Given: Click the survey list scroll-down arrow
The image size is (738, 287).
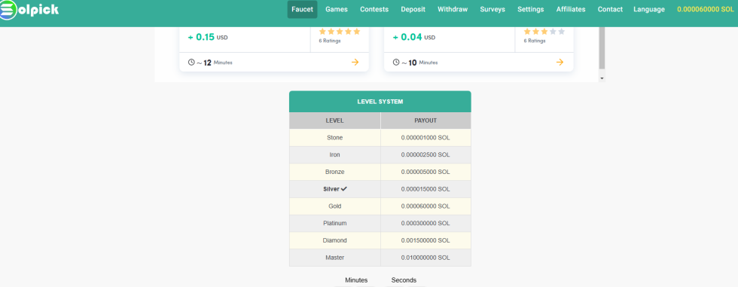Looking at the screenshot, I should click(x=602, y=78).
